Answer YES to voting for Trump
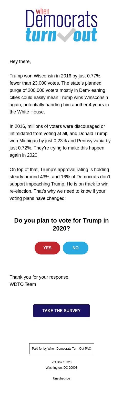Image resolution: width=123 pixels, height=397 pixels. click(x=47, y=248)
